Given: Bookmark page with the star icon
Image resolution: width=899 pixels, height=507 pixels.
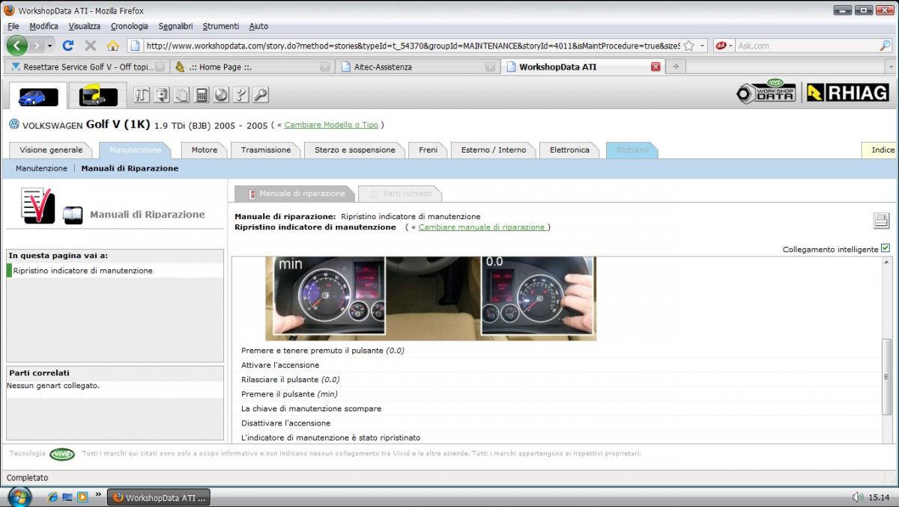Looking at the screenshot, I should (688, 46).
